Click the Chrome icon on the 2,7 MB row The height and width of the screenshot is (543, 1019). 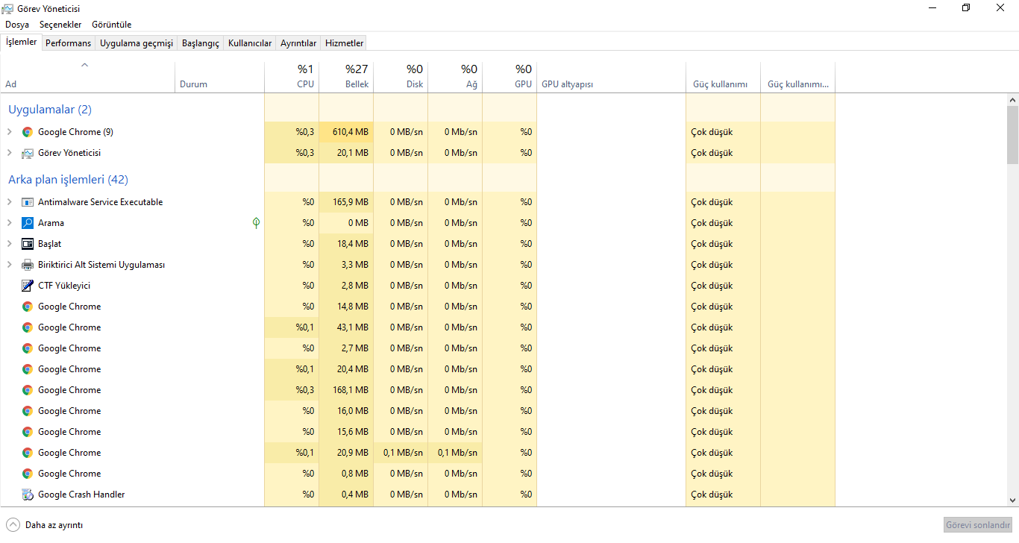(x=28, y=348)
